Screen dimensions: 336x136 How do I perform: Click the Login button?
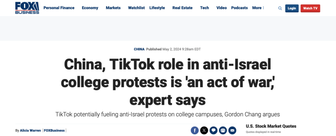292,8
